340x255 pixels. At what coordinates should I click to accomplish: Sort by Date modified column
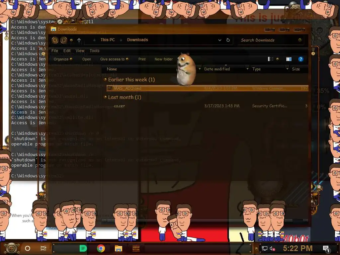click(217, 69)
